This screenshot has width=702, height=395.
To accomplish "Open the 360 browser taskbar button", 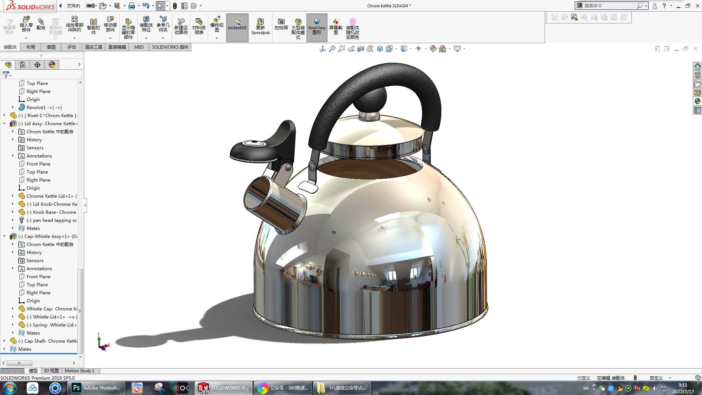I will pyautogui.click(x=284, y=388).
